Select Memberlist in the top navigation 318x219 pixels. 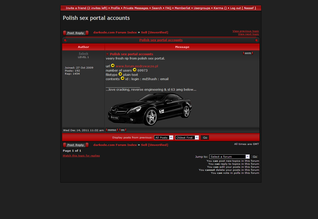point(183,8)
